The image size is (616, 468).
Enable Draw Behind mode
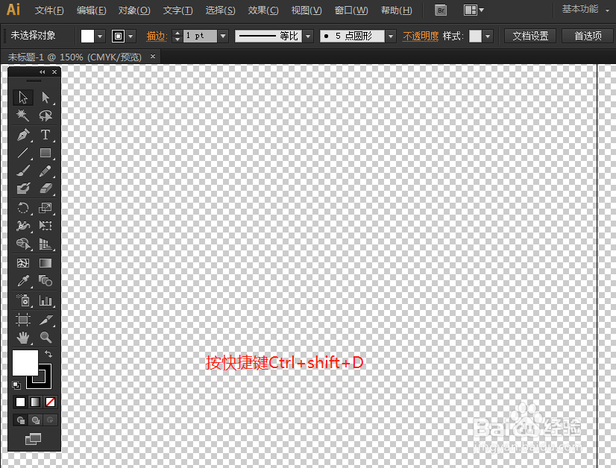pyautogui.click(x=35, y=420)
